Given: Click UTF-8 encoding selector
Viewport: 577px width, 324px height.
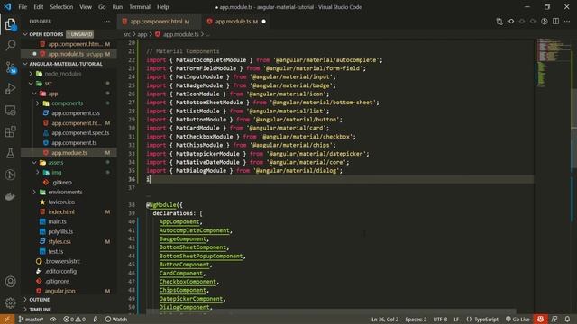Looking at the screenshot, I should pos(440,319).
